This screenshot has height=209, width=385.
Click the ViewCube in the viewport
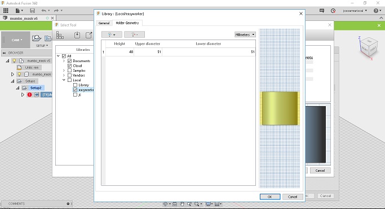369,47
